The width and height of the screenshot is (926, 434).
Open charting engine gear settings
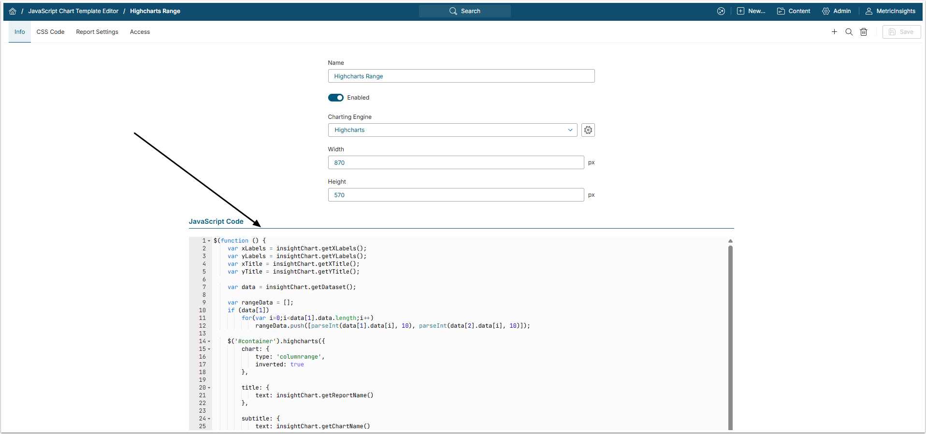click(588, 130)
